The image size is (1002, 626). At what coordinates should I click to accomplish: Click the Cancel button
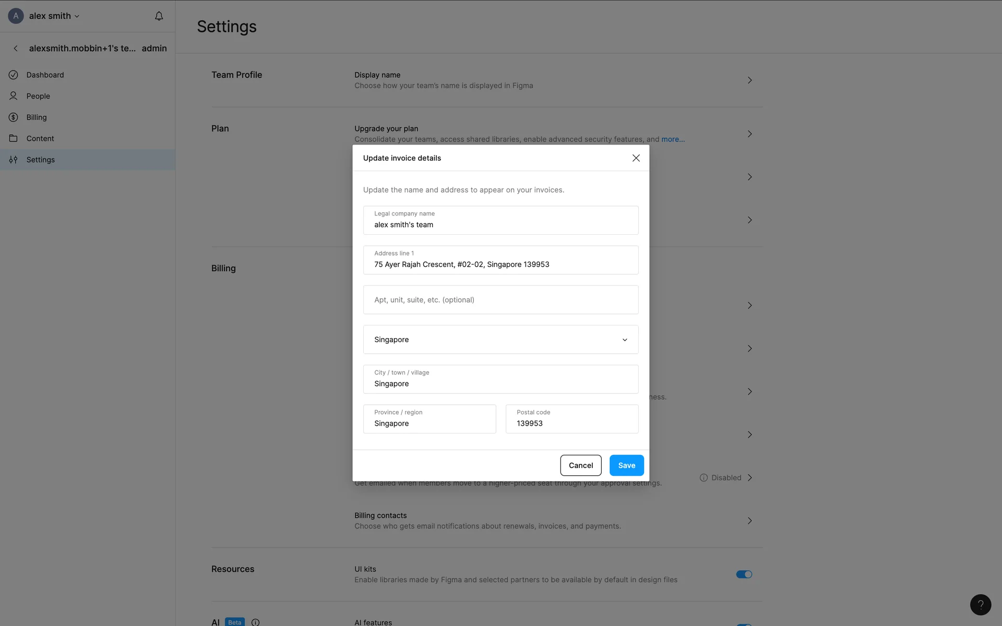tap(580, 465)
